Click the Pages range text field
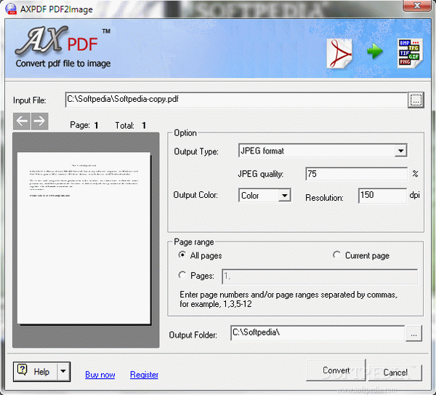The image size is (436, 395). (320, 276)
